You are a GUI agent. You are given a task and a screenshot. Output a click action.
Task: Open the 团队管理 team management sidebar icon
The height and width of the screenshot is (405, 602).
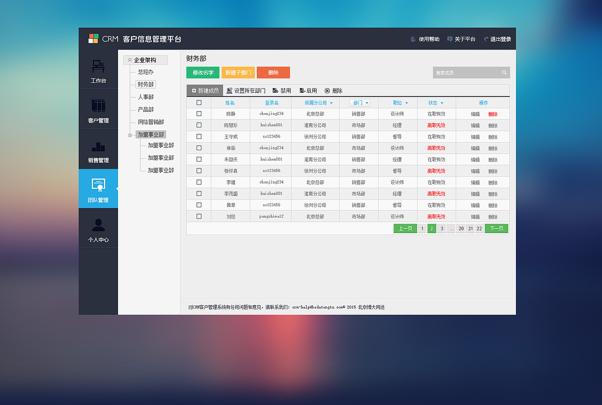coord(98,186)
